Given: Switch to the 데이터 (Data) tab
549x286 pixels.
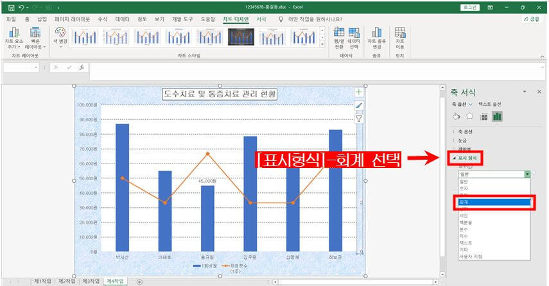Looking at the screenshot, I should (x=123, y=20).
